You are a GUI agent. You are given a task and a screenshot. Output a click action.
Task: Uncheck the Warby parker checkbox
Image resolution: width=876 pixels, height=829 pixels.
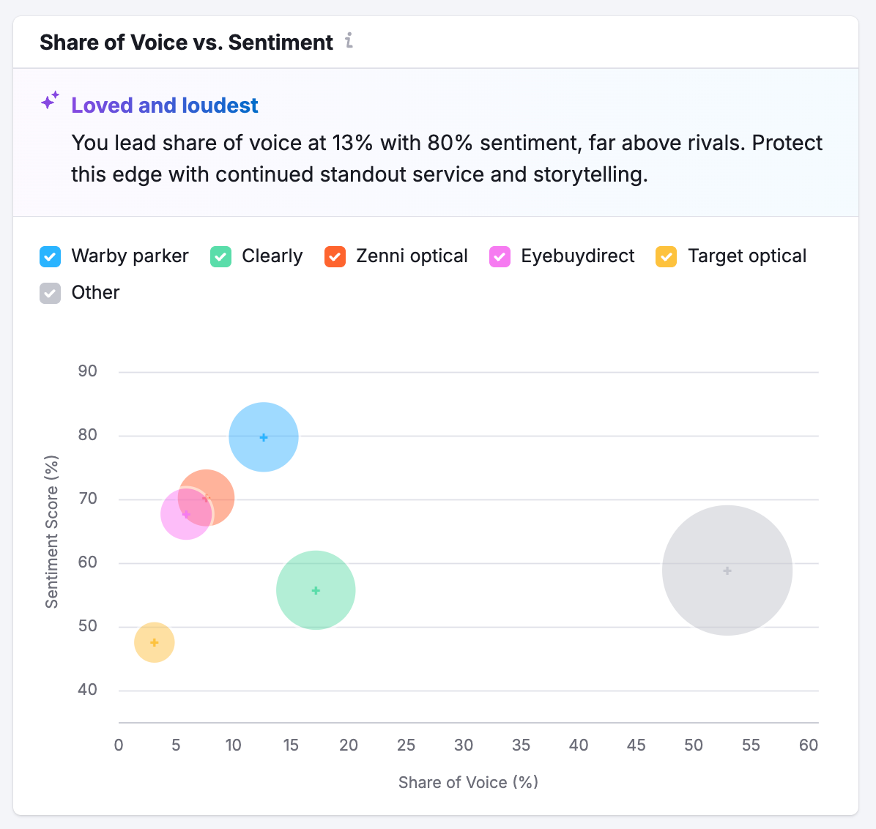point(50,257)
